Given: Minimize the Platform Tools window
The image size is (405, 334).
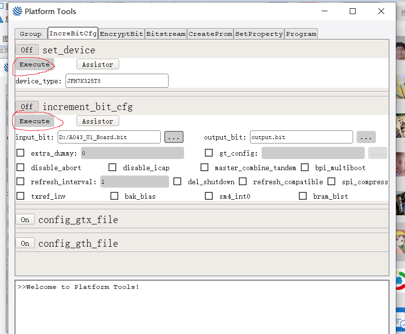Looking at the screenshot, I should [325, 11].
